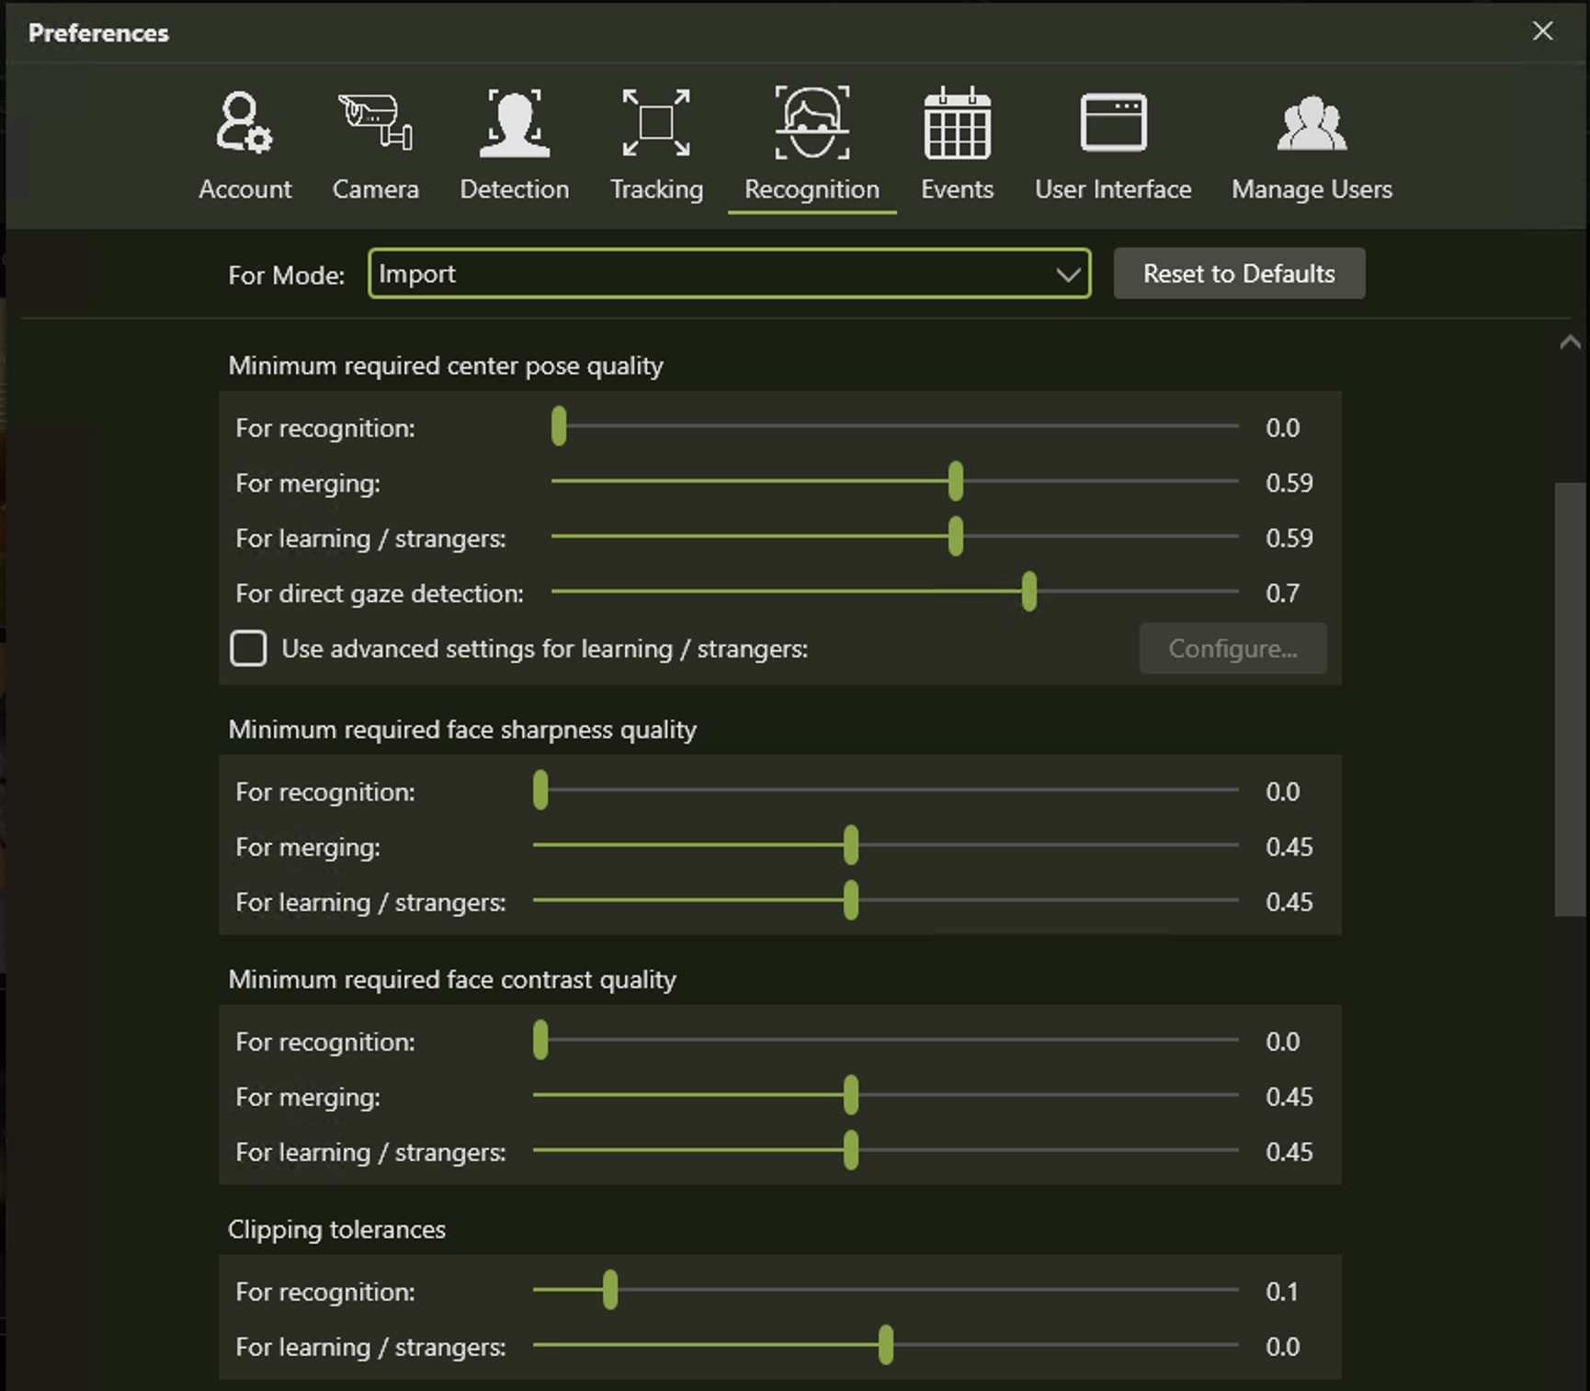This screenshot has width=1590, height=1391.
Task: Open the Events calendar icon
Action: point(957,123)
